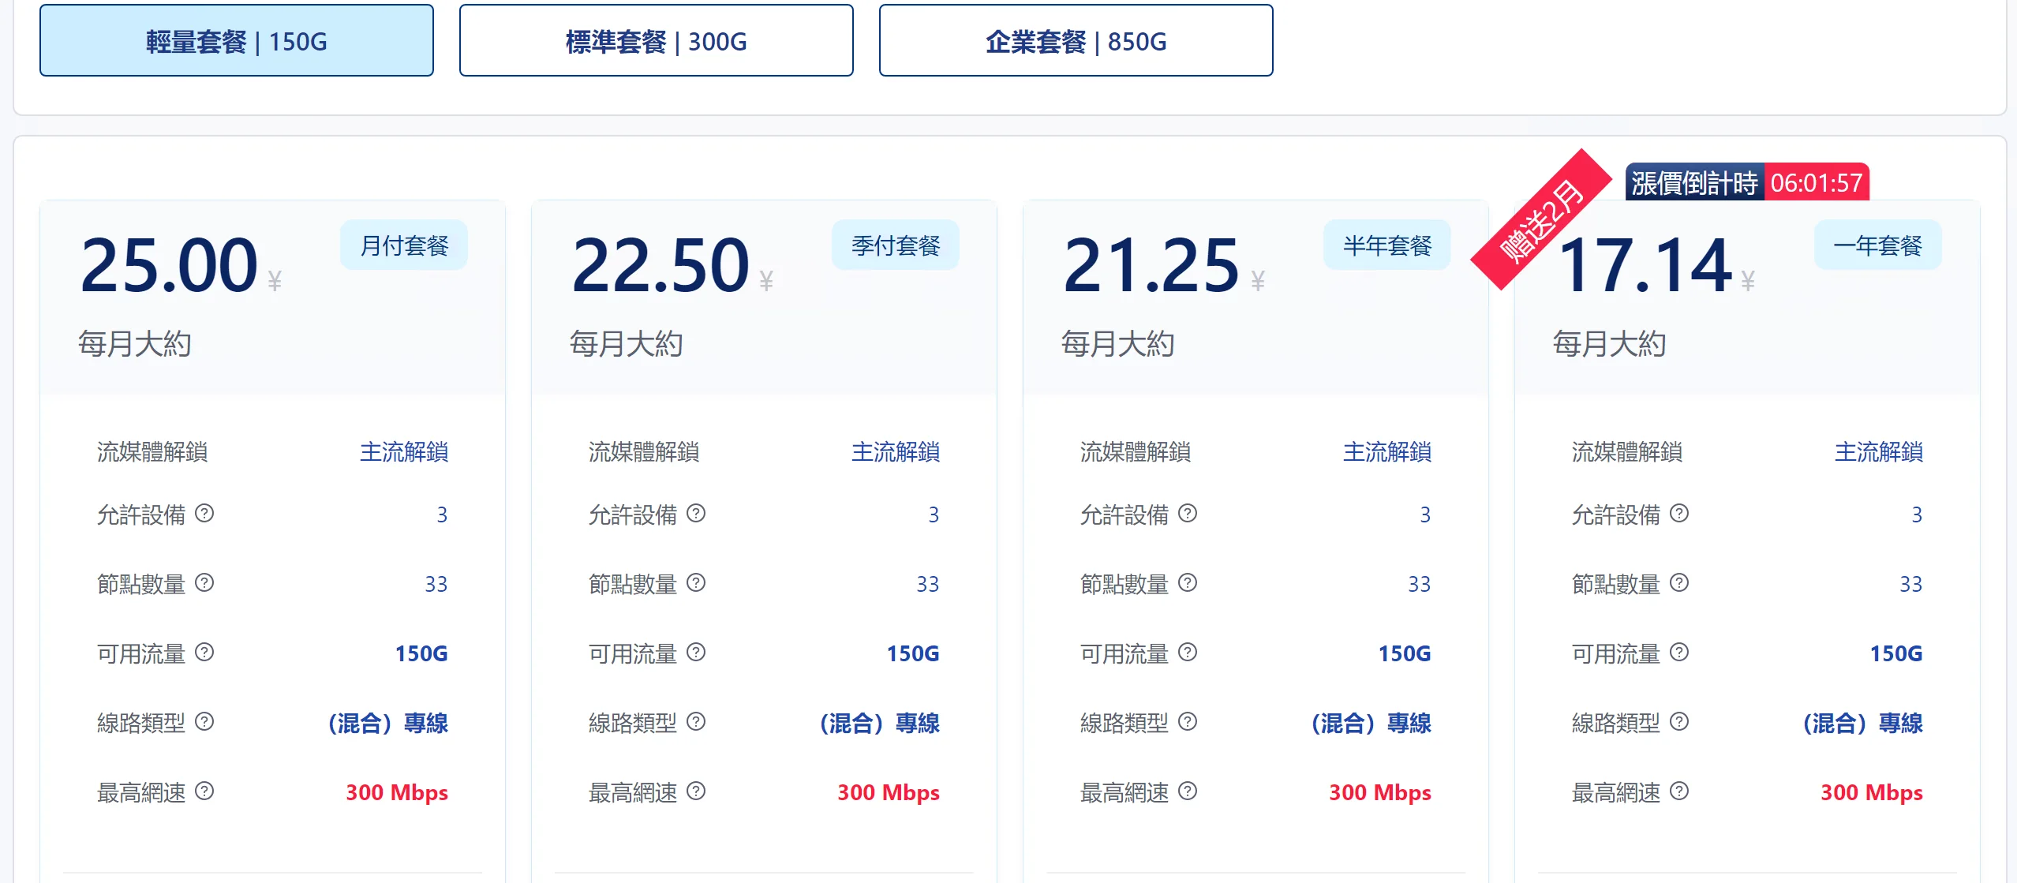This screenshot has height=883, width=2017.
Task: Click the 17.14 yearly price
Action: [x=1645, y=265]
